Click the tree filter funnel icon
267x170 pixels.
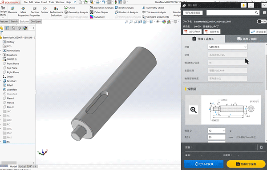(x=1, y=33)
